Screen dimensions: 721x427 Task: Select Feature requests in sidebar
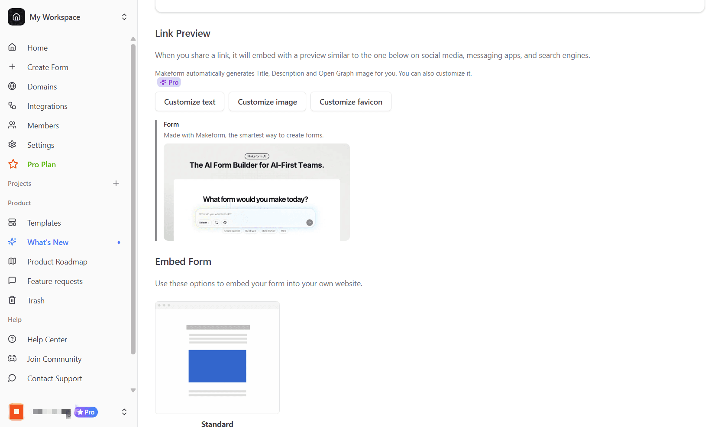[x=55, y=280]
